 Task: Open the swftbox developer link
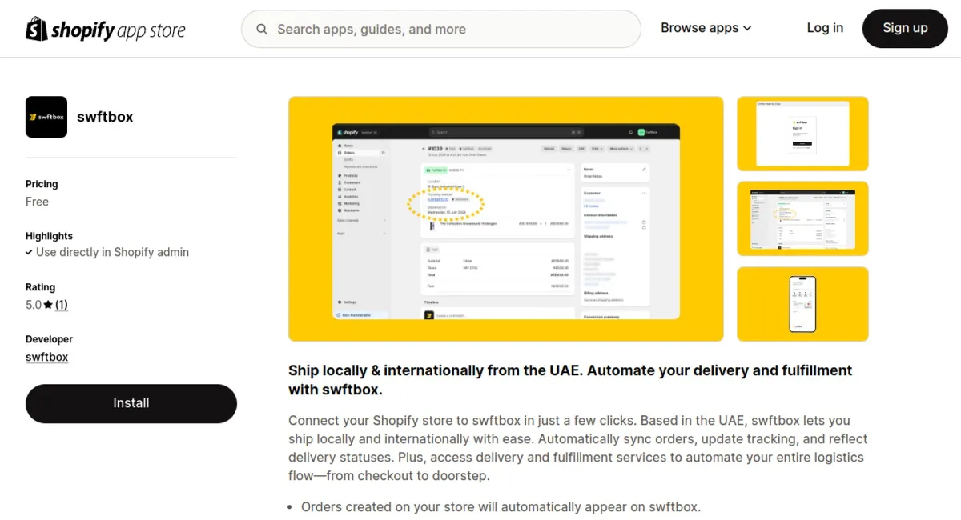pos(46,357)
